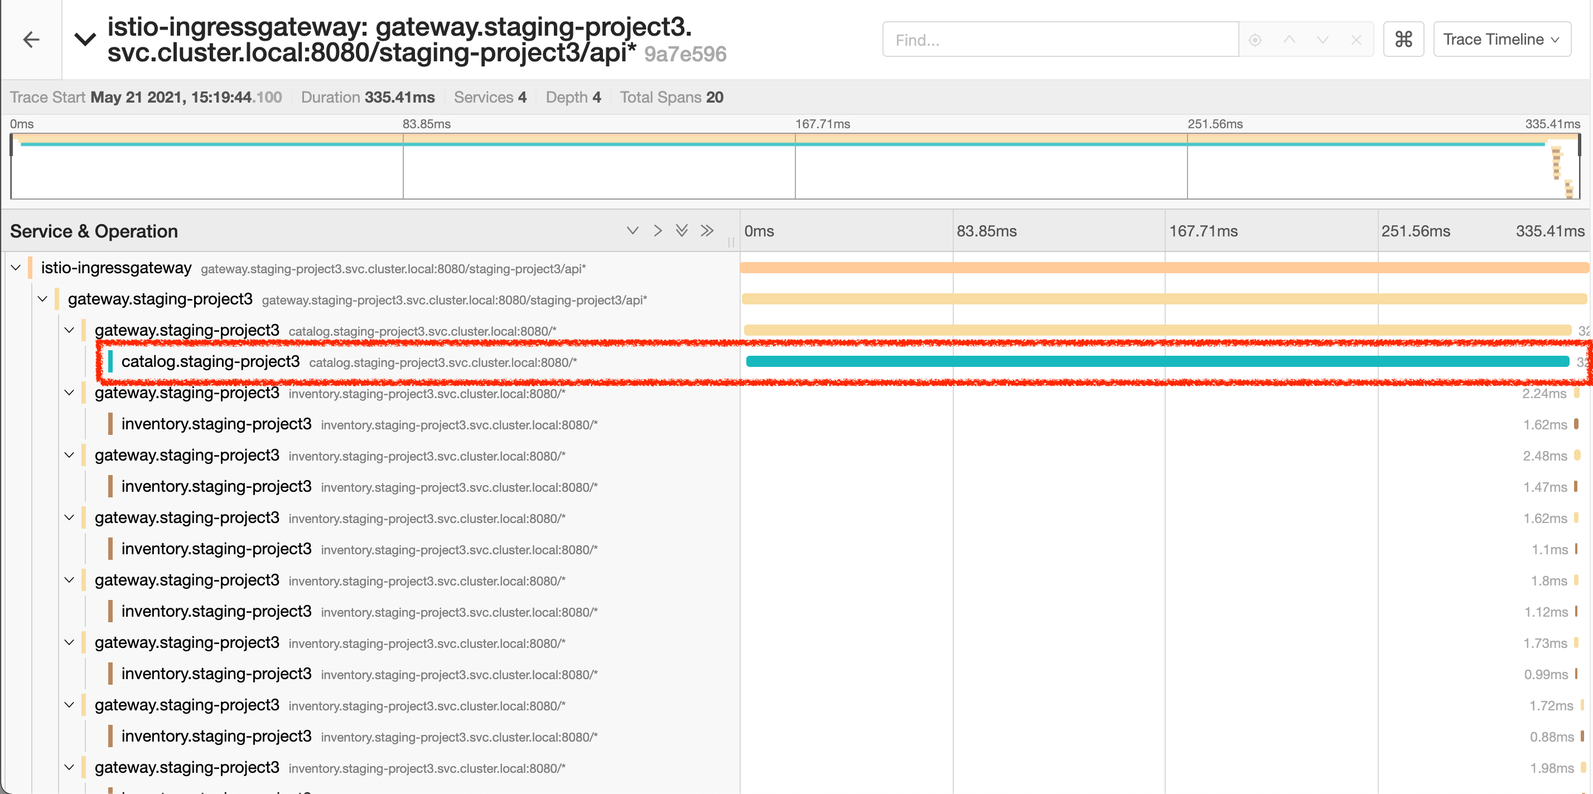Open the Trace Timeline view dropdown

pyautogui.click(x=1502, y=40)
